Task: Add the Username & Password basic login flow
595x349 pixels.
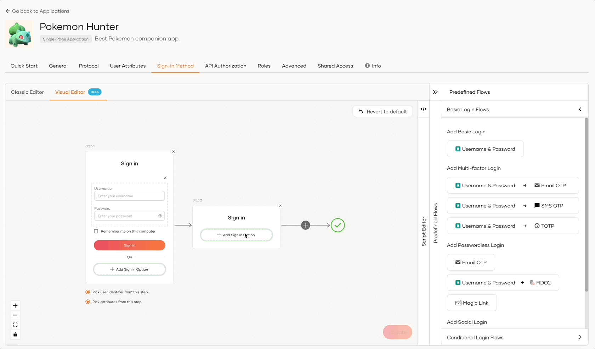Action: pos(485,149)
